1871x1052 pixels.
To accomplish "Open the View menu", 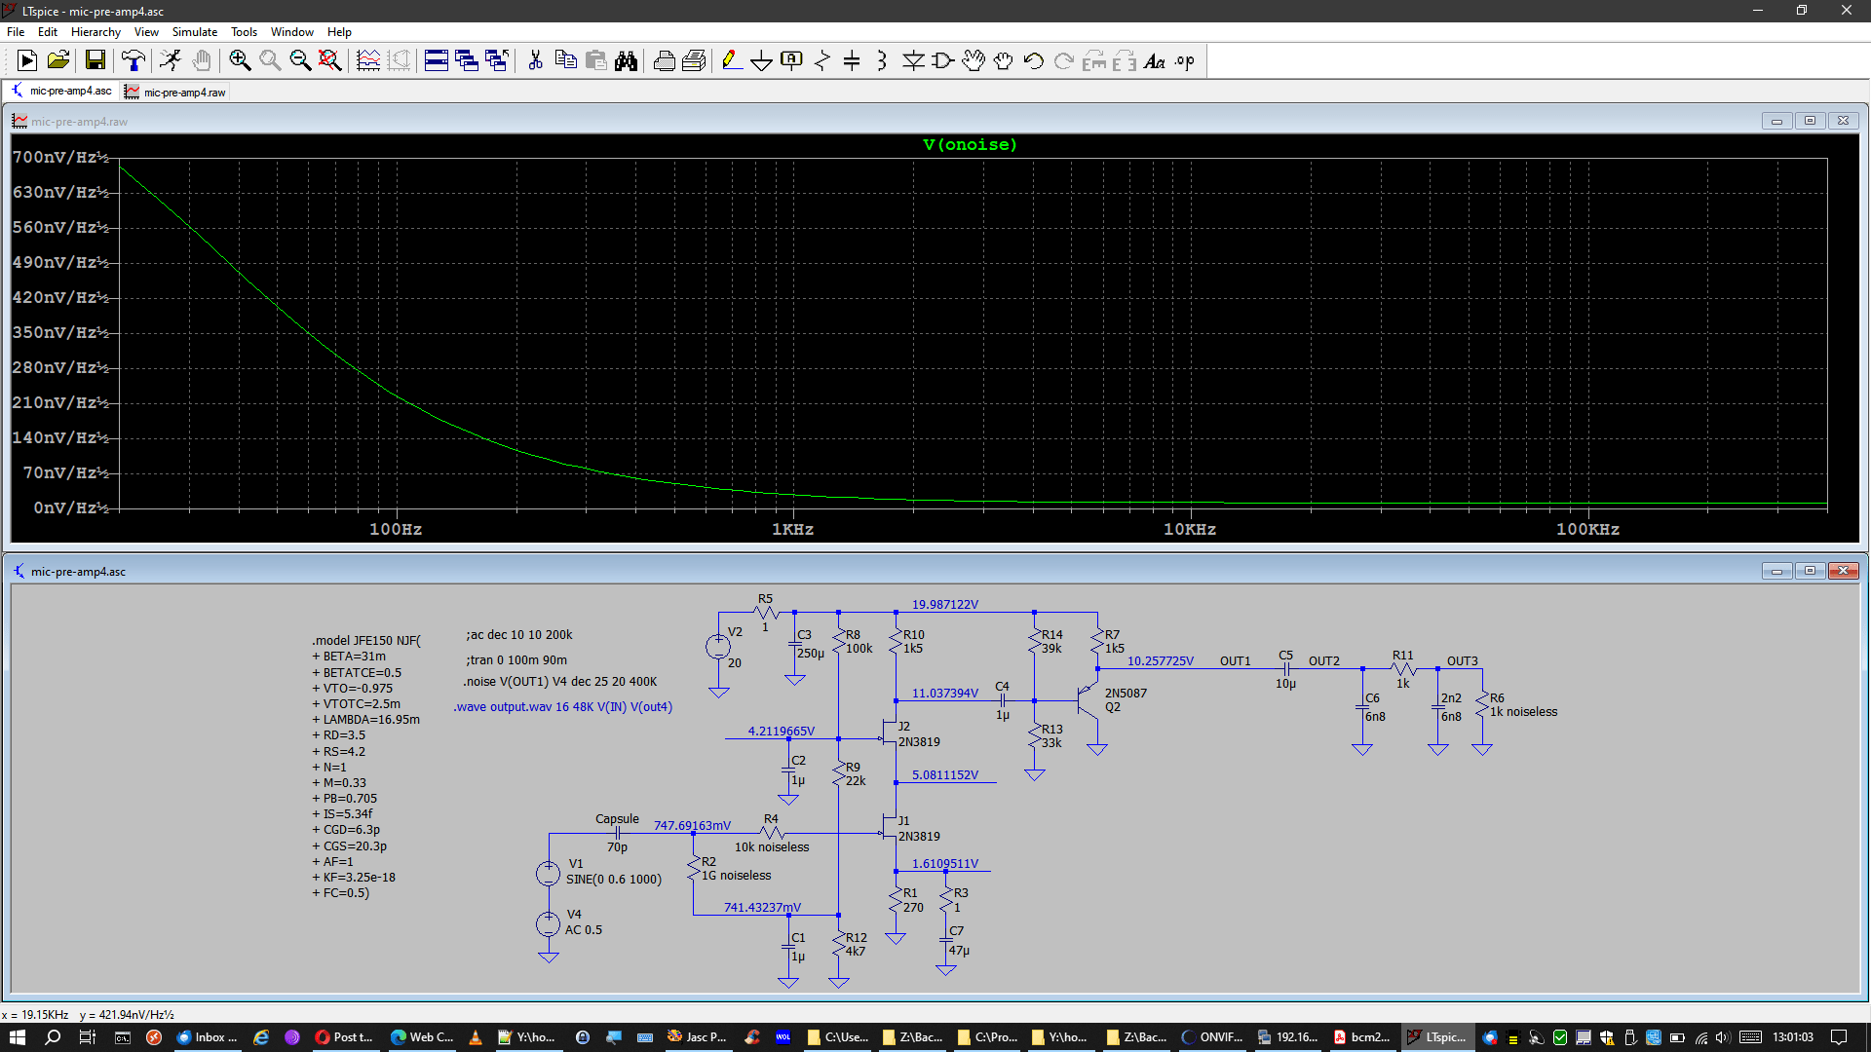I will [146, 32].
